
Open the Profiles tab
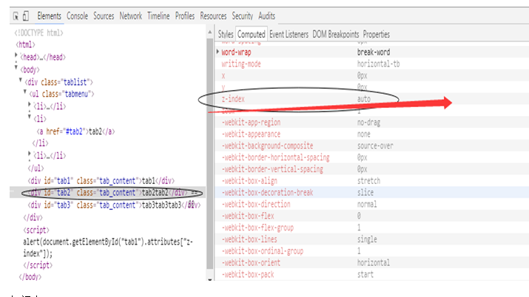click(x=184, y=16)
